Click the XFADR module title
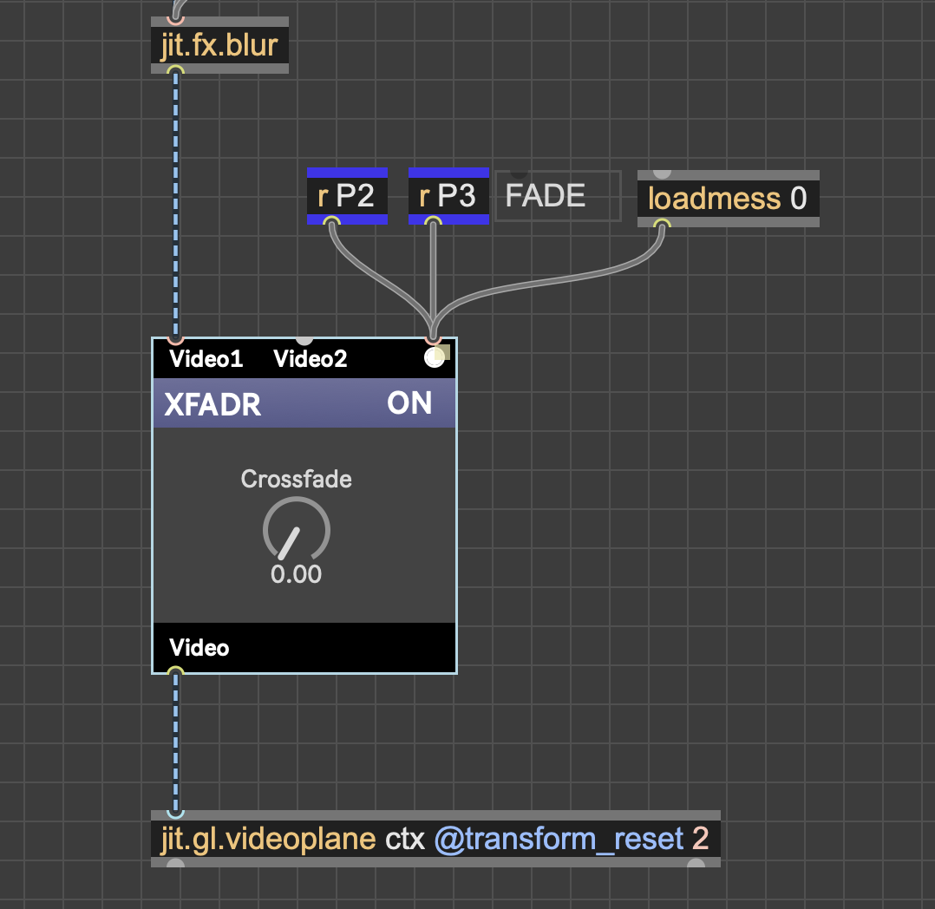 [212, 404]
